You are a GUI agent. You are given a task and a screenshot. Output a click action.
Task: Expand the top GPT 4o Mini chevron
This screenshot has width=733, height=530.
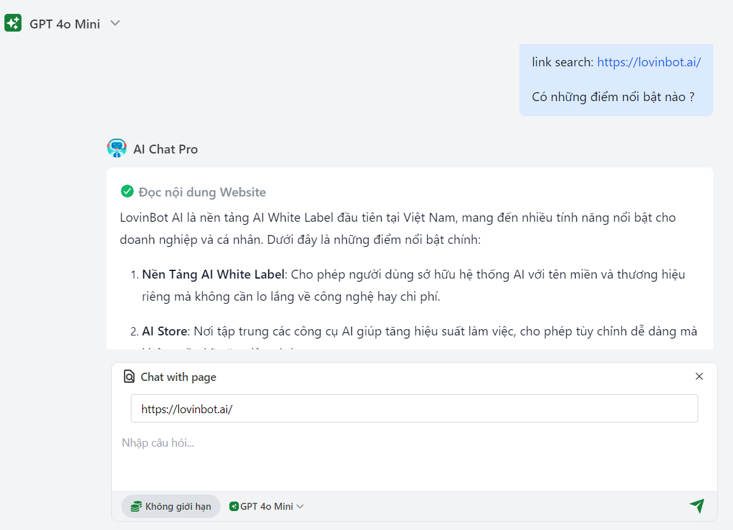[x=115, y=23]
